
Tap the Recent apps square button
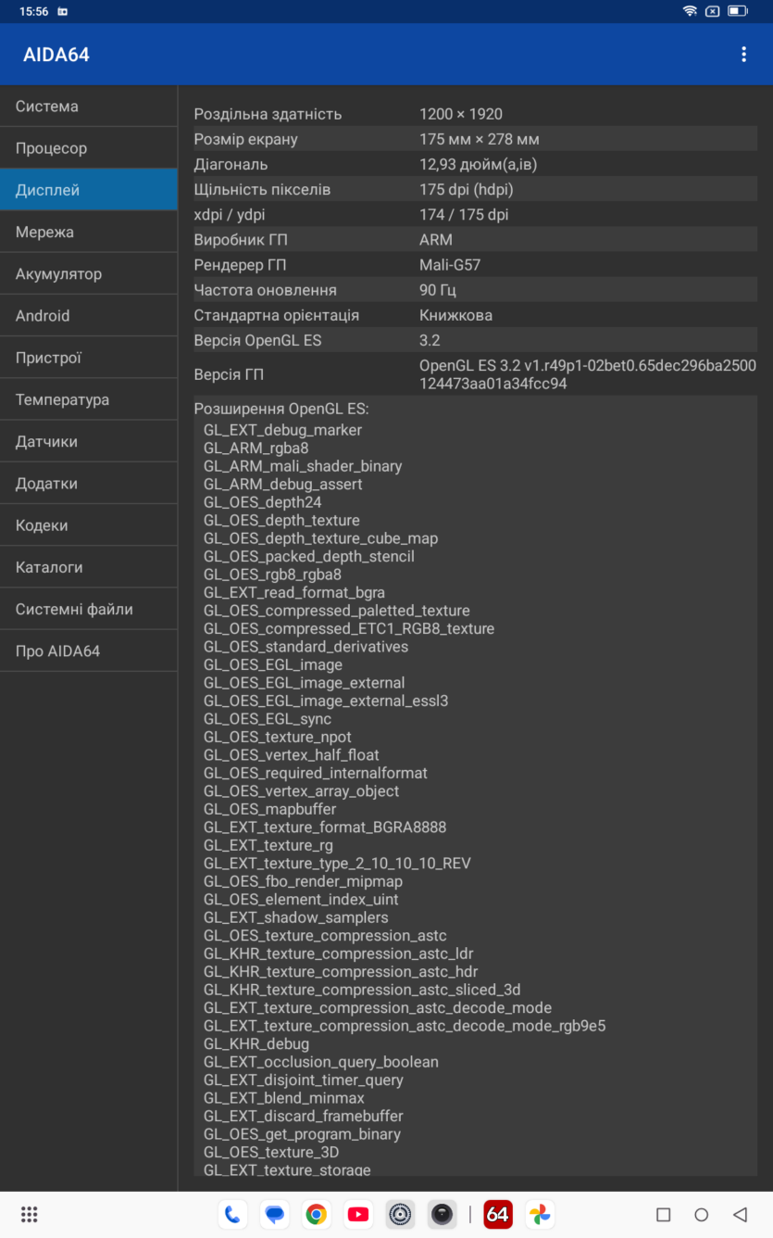pos(663,1214)
